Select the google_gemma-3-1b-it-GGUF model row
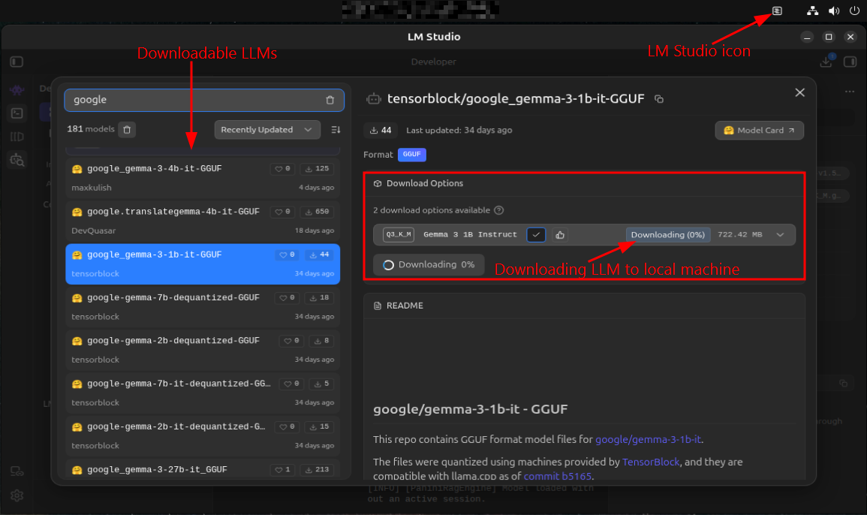The width and height of the screenshot is (867, 515). [203, 264]
